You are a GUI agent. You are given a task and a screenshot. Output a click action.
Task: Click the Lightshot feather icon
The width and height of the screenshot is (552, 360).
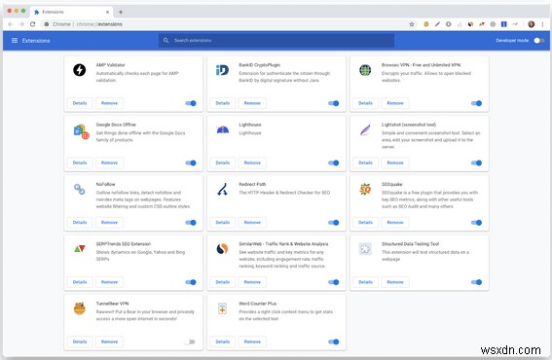[365, 129]
